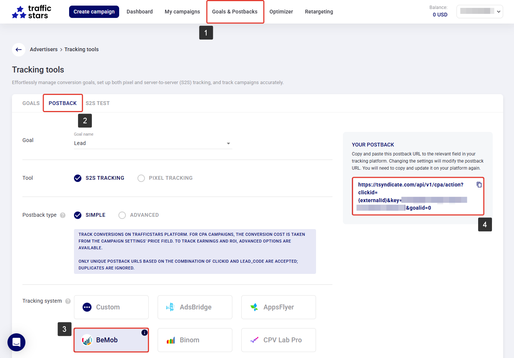
Task: Select the AppsFlyer tracking system
Action: [278, 307]
